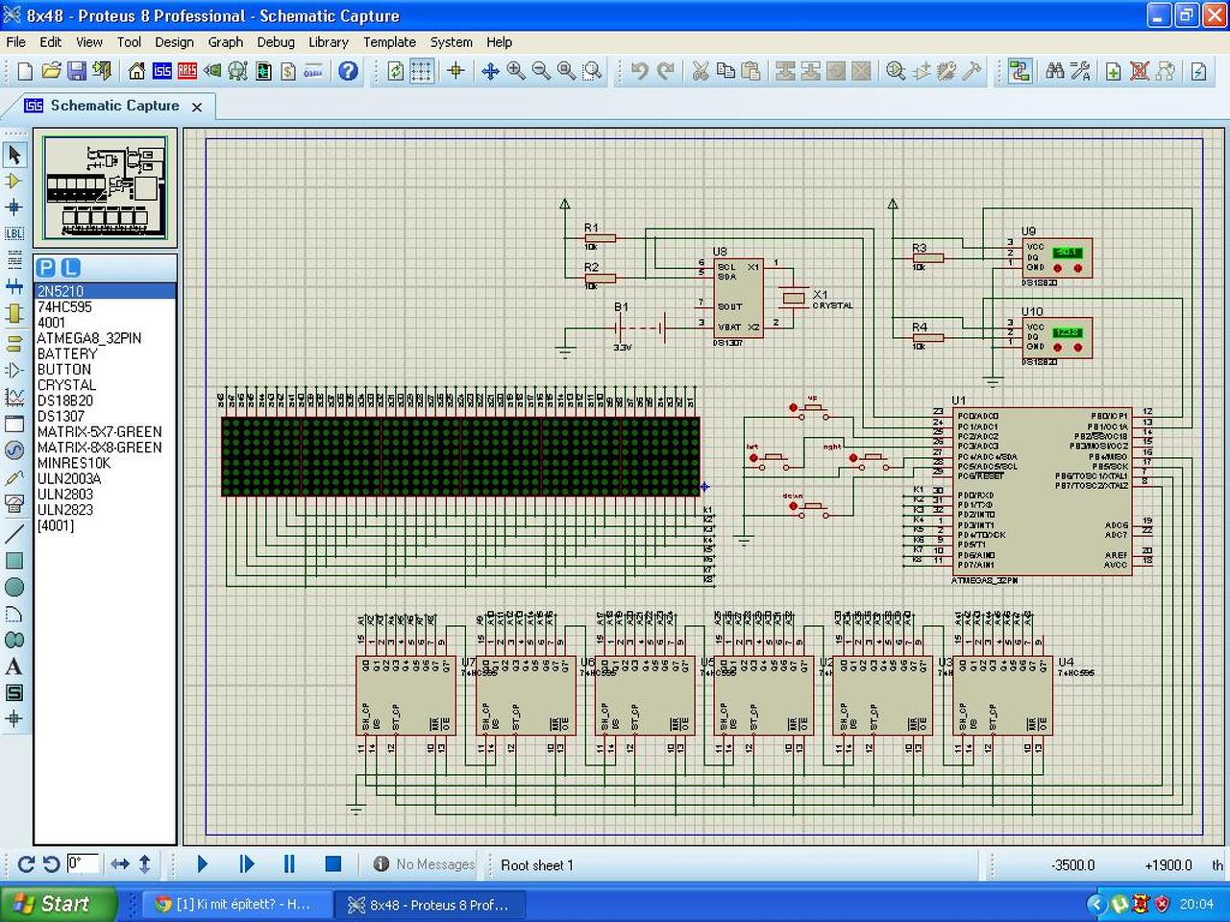The width and height of the screenshot is (1230, 922).
Task: Click the Undo arrow icon
Action: point(640,71)
